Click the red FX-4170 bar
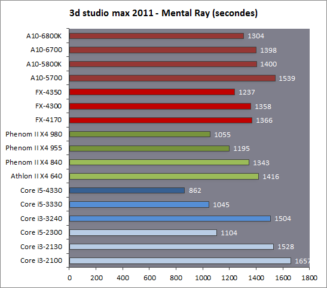 pos(161,120)
